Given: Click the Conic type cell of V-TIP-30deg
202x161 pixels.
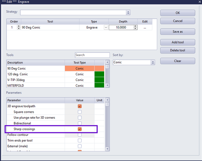Looking at the screenshot, I should (x=79, y=80).
